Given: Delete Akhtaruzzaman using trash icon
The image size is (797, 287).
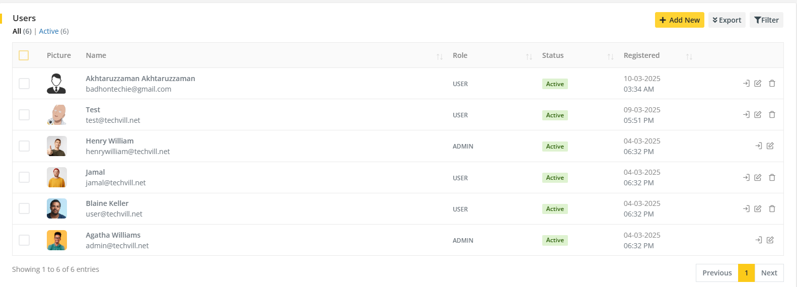Looking at the screenshot, I should [x=772, y=84].
